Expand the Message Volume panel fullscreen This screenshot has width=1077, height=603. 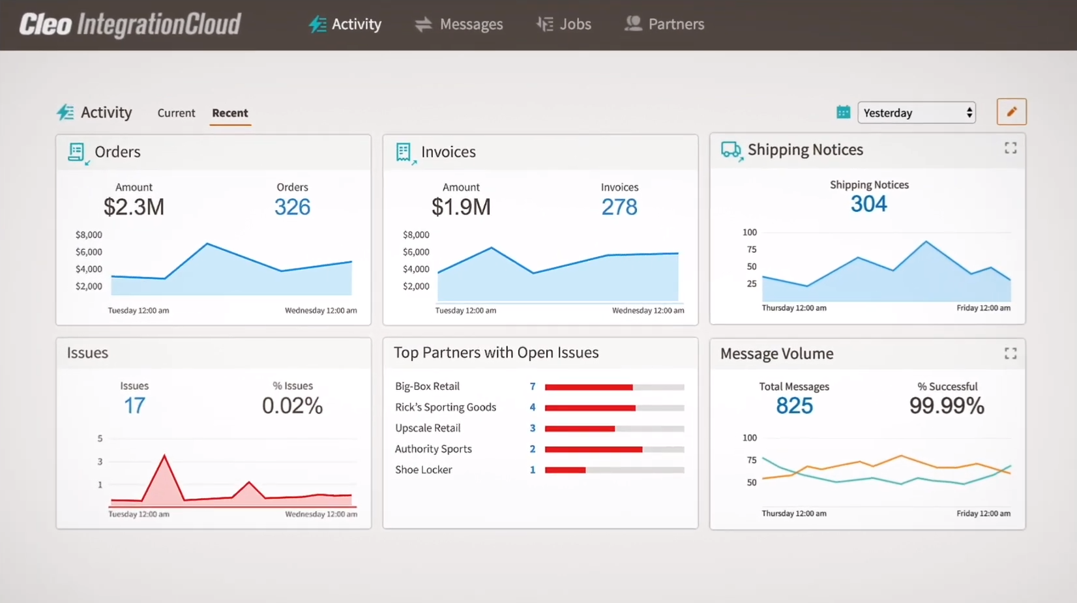(x=1011, y=353)
